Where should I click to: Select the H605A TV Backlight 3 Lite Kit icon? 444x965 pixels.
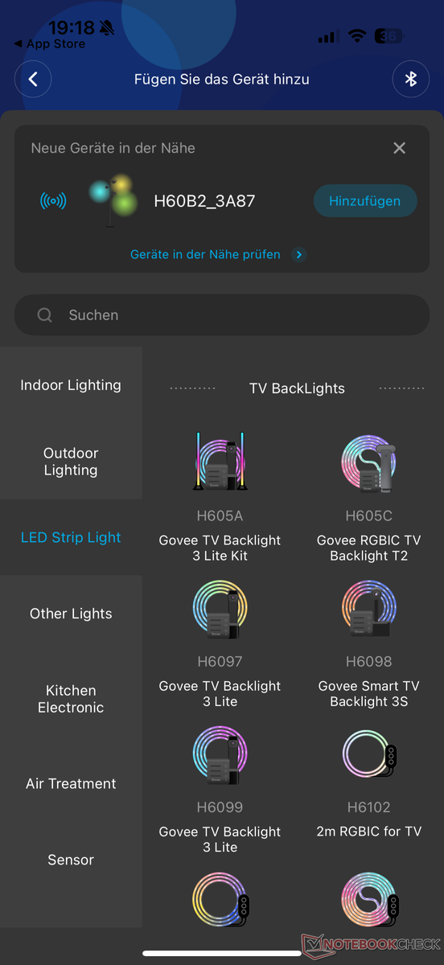tap(220, 463)
